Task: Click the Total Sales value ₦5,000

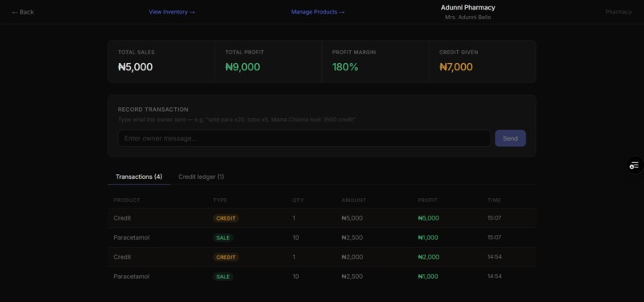Action: (x=135, y=67)
